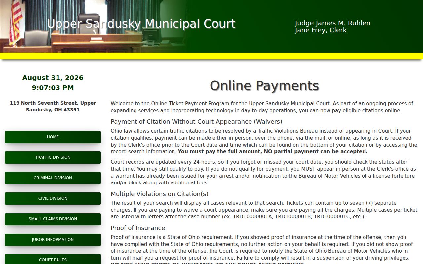The width and height of the screenshot is (423, 264).
Task: Click the Court Rules button
Action: pyautogui.click(x=53, y=260)
